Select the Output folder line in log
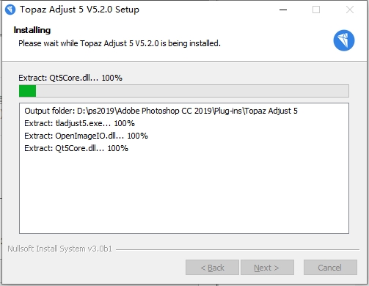The height and width of the screenshot is (286, 369). pos(161,111)
